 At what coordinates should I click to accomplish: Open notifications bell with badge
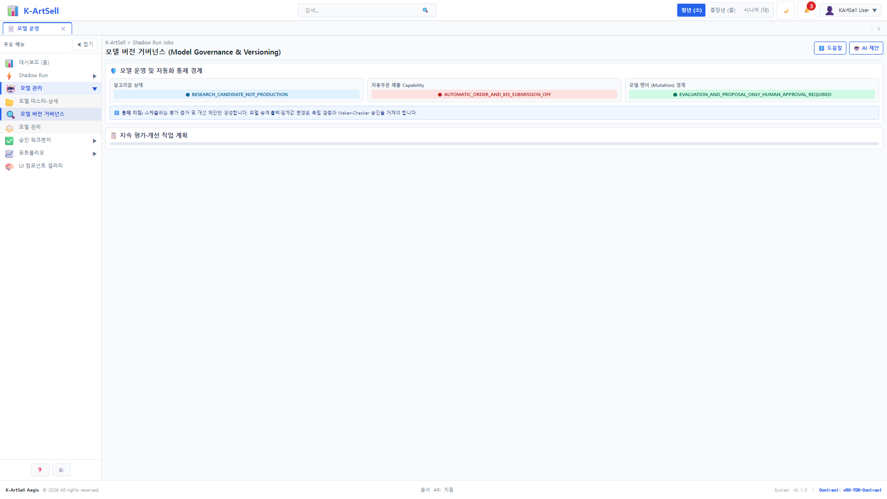[x=807, y=10]
